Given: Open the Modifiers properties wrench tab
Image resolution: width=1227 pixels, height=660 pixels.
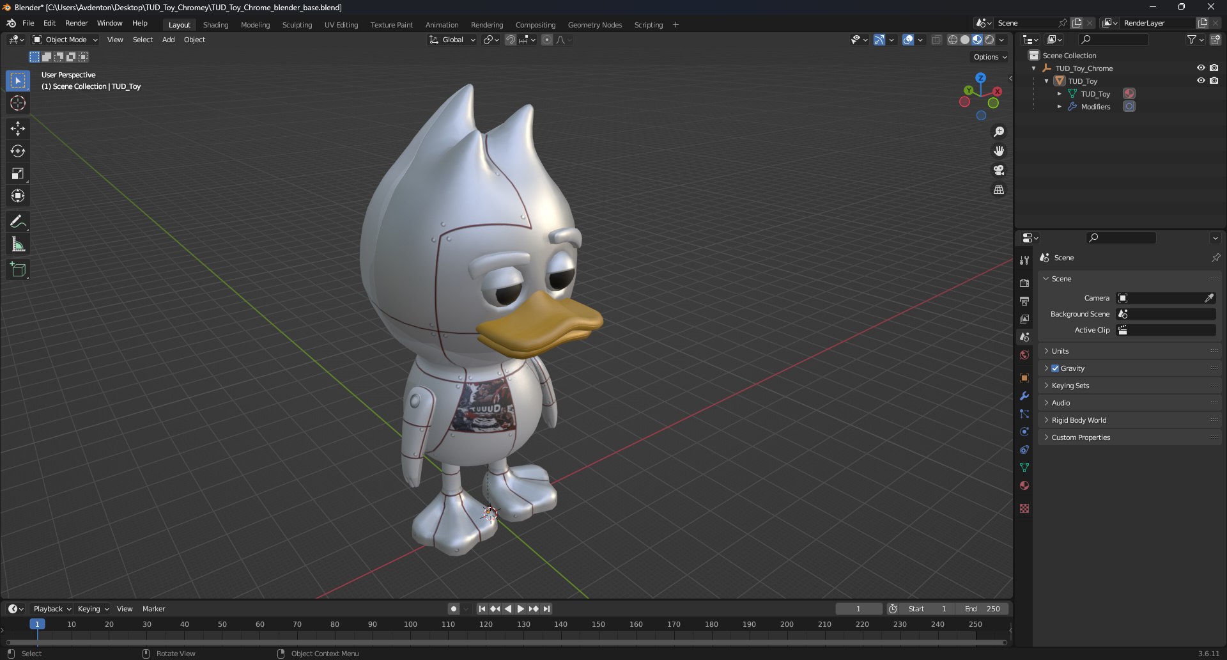Looking at the screenshot, I should point(1024,396).
